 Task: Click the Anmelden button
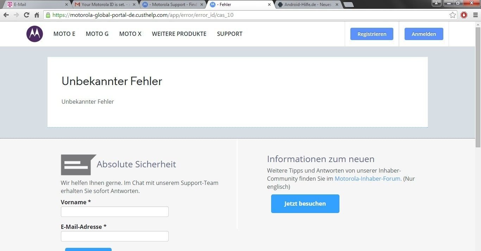tap(424, 34)
